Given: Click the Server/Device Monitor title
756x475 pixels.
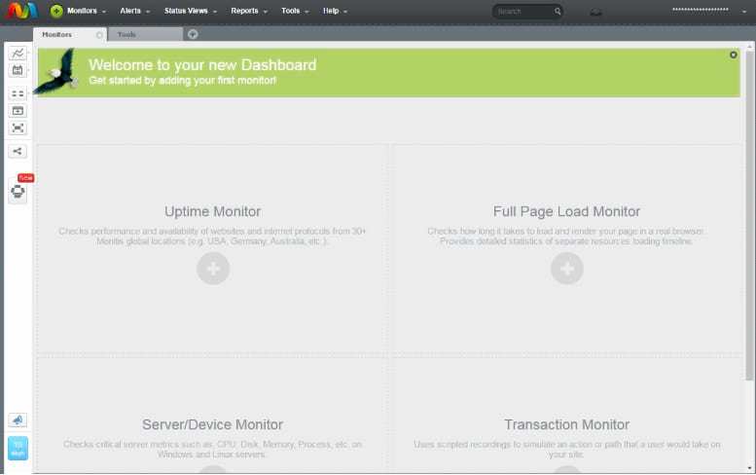Looking at the screenshot, I should click(213, 424).
